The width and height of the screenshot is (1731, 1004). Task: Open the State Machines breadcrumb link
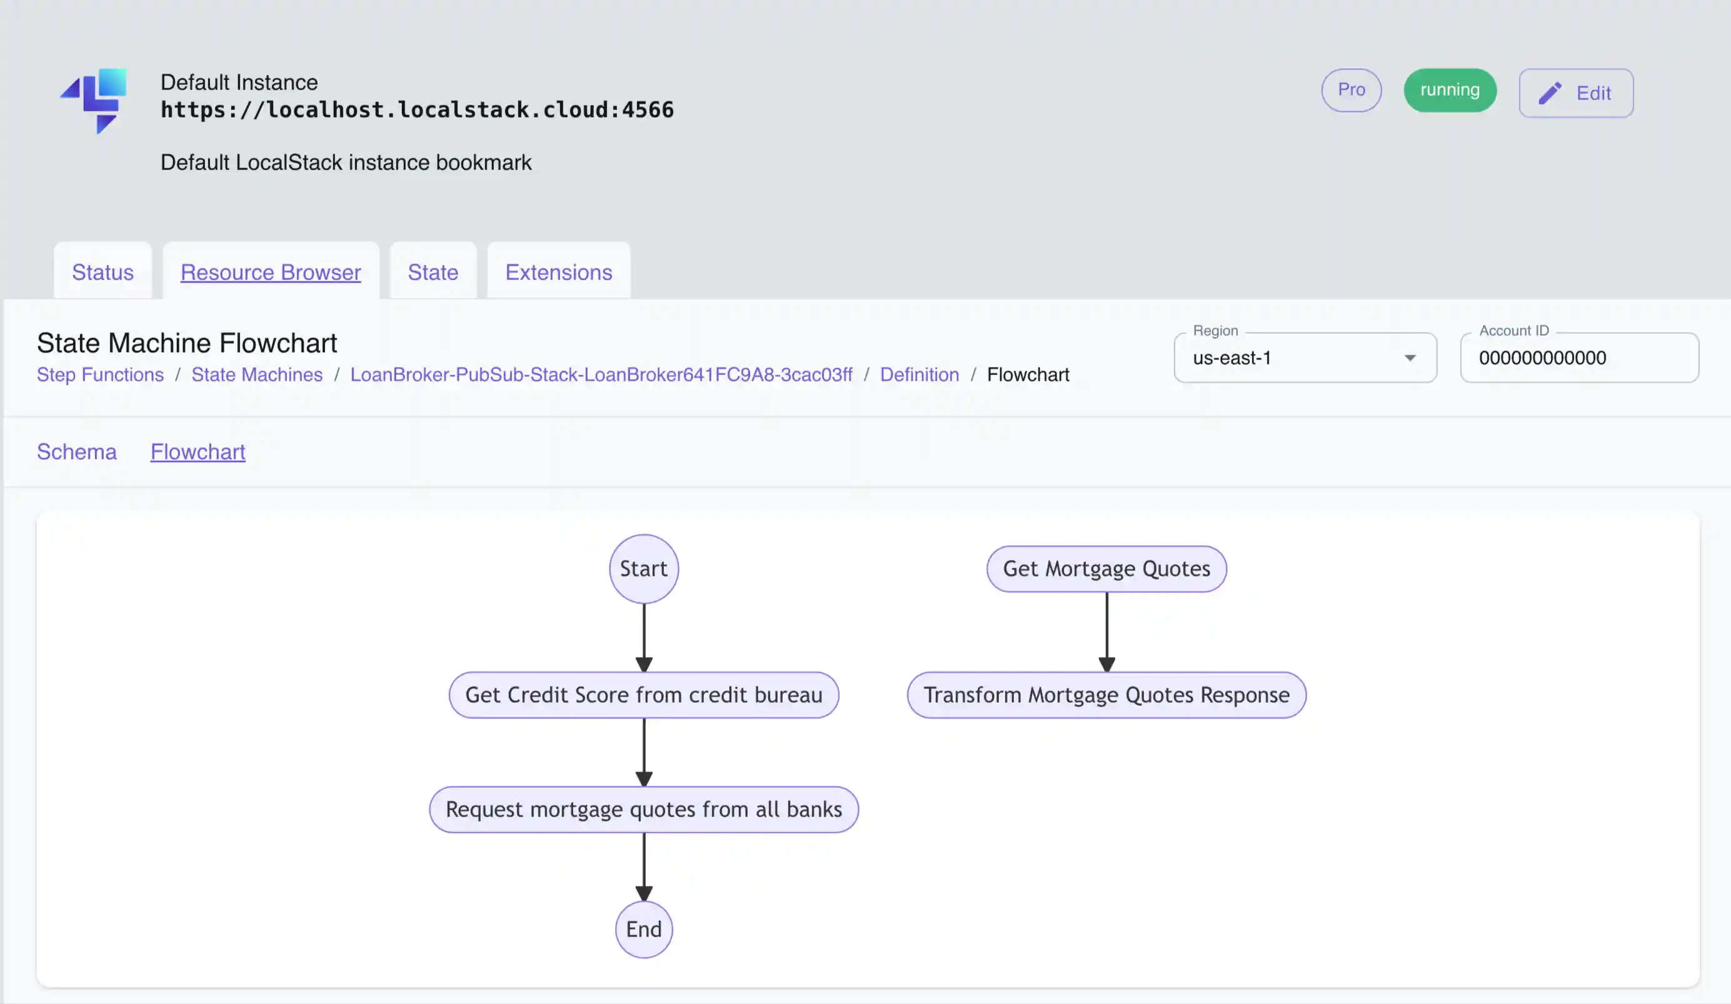click(x=258, y=374)
